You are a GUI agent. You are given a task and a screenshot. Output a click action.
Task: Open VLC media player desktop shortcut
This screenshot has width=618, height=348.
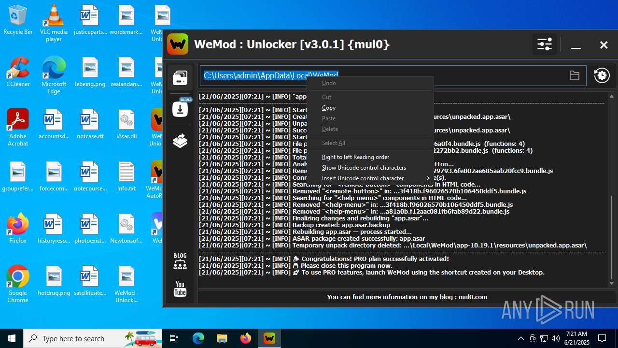54,23
